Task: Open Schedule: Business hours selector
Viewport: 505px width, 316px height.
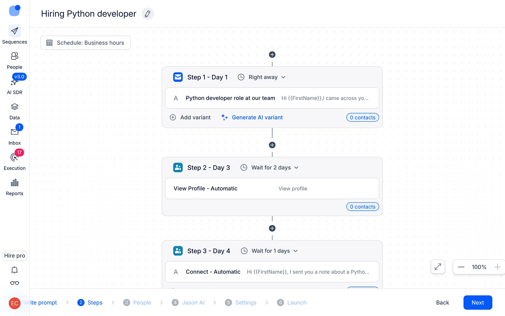Action: tap(85, 43)
